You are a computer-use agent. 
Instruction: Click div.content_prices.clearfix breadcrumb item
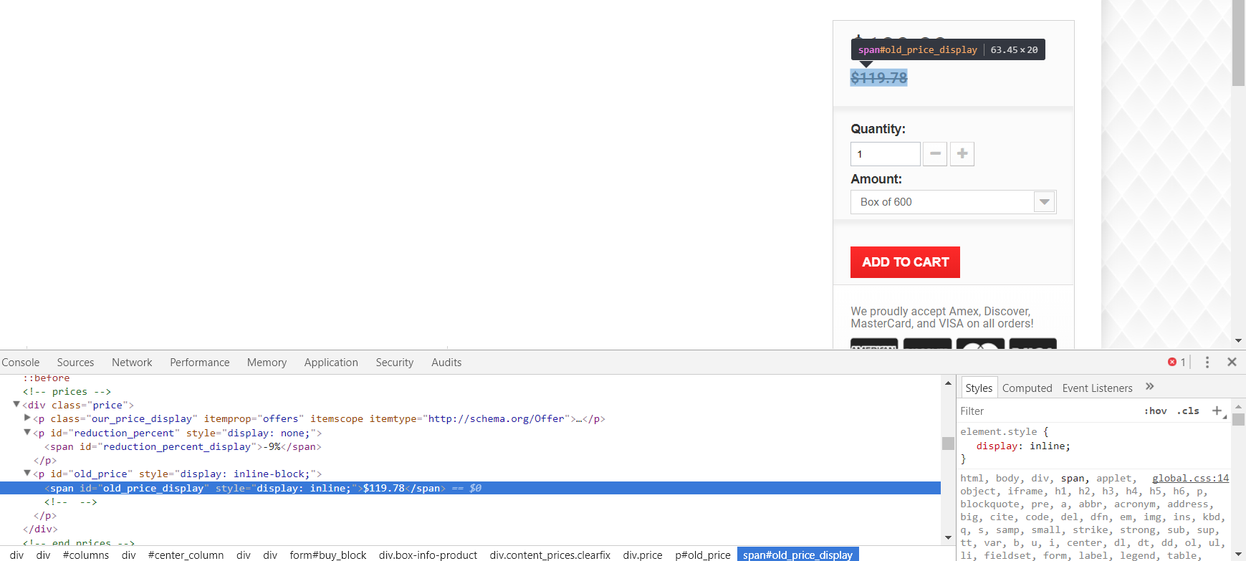(550, 555)
